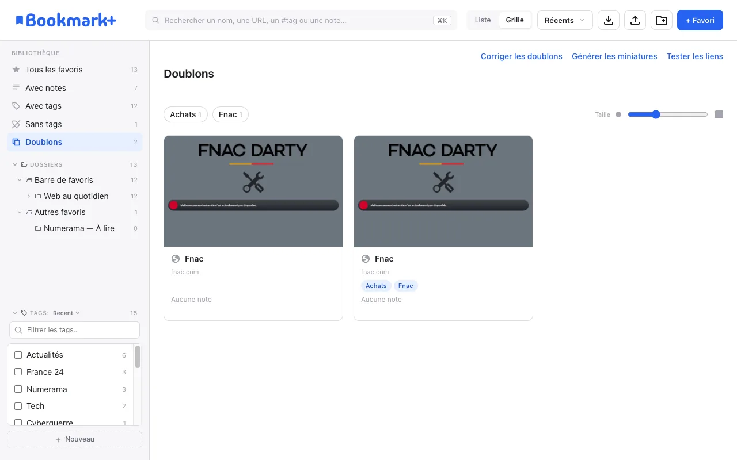Screen dimensions: 737x460
Task: Click the import (download arrow) icon button
Action: [609, 20]
